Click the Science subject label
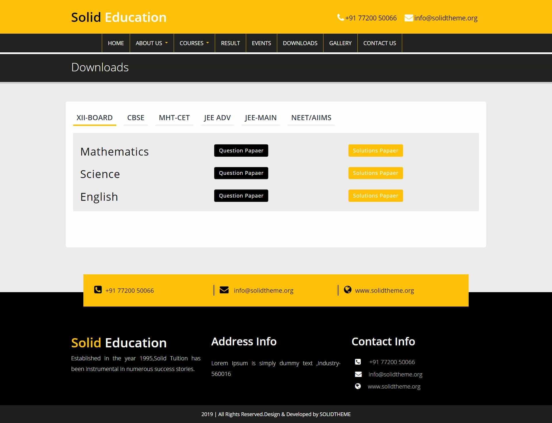The image size is (552, 423). [x=100, y=174]
